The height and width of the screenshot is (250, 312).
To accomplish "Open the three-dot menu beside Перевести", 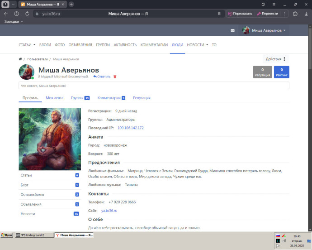I will 284,14.
